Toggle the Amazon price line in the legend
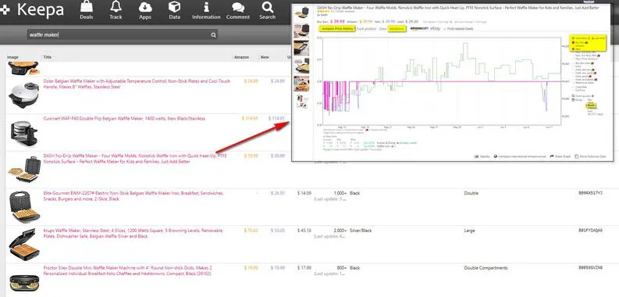Screen dimensions: 619x297 click(x=579, y=46)
